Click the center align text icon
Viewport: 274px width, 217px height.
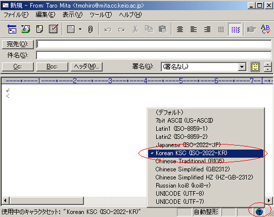tap(180, 29)
